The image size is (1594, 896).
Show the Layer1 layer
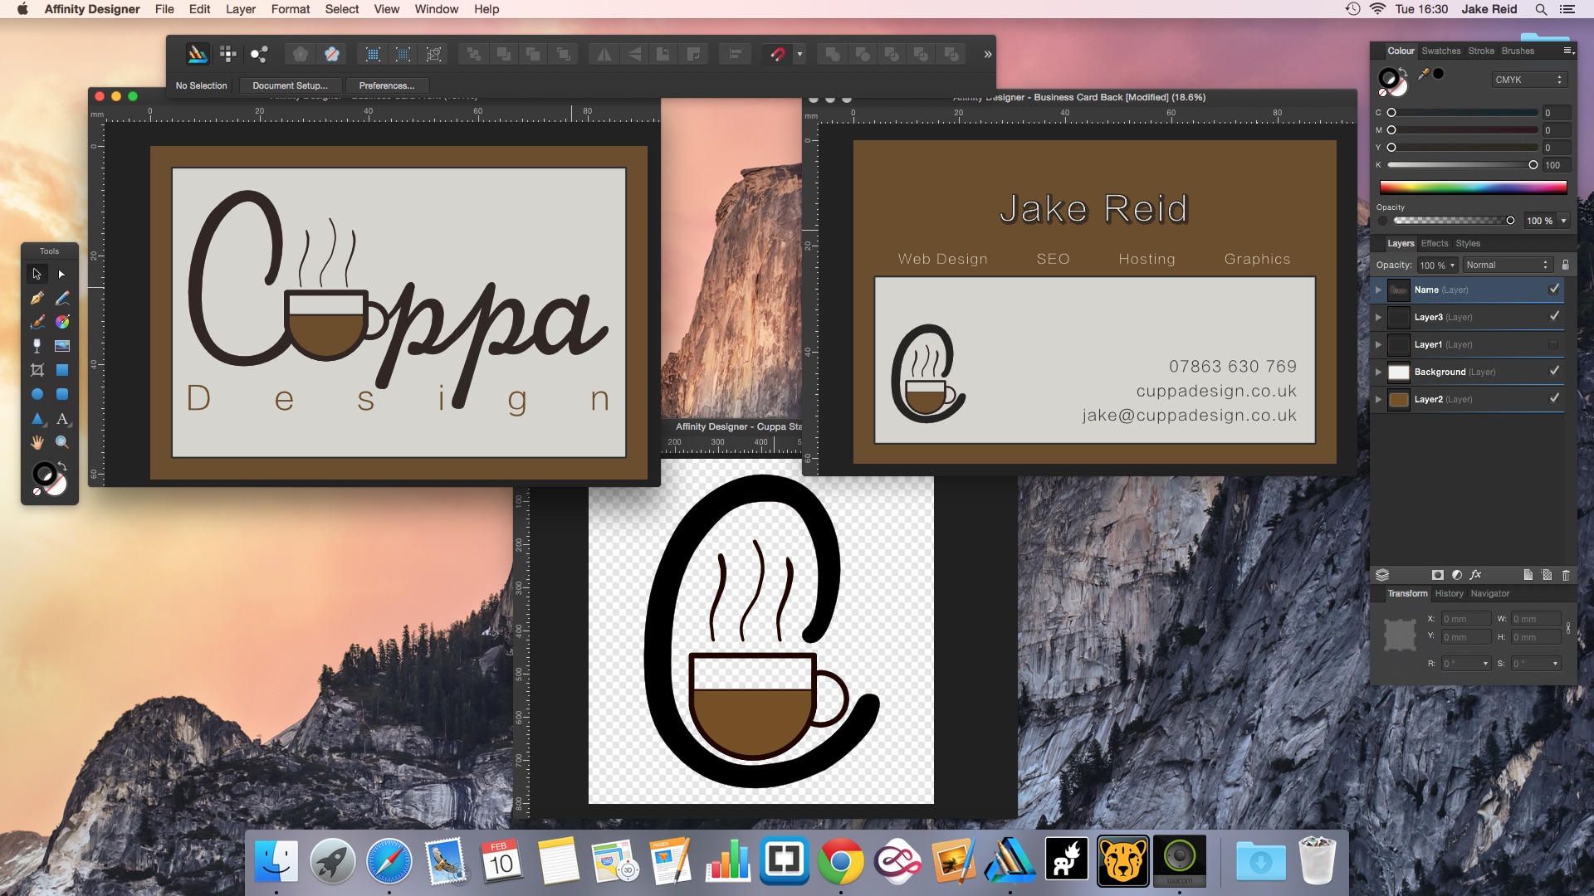point(1553,344)
